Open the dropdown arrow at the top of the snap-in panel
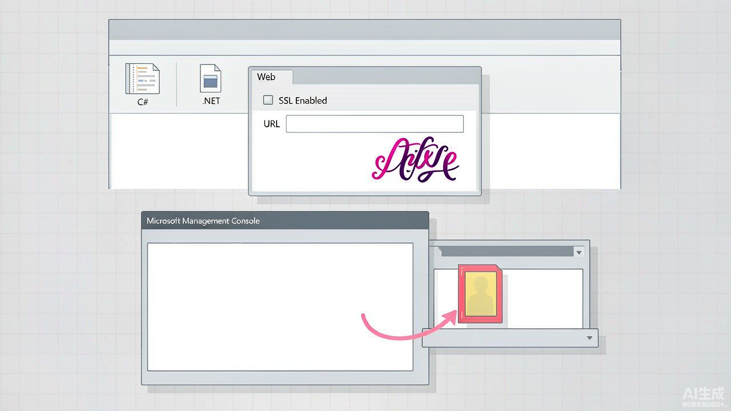Viewport: 731px width, 411px height. click(x=579, y=252)
